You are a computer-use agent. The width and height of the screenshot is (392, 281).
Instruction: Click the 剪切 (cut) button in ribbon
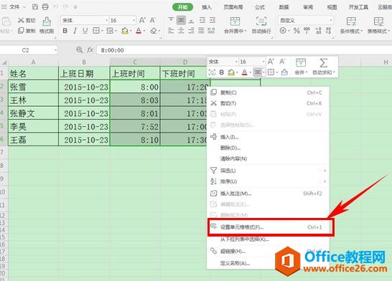click(27, 20)
